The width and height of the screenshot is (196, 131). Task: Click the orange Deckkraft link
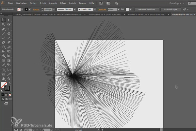tap(102, 9)
